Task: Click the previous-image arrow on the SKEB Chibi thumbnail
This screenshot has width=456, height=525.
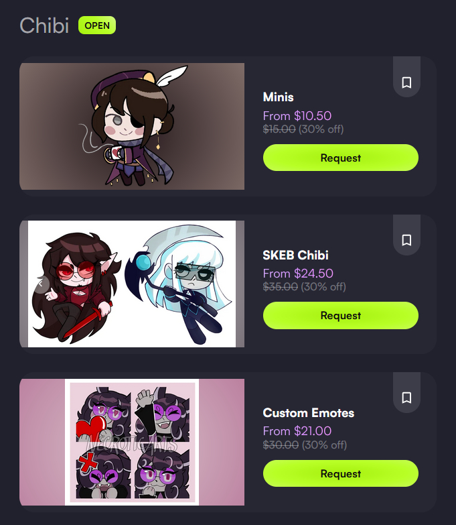Action: coord(41,284)
